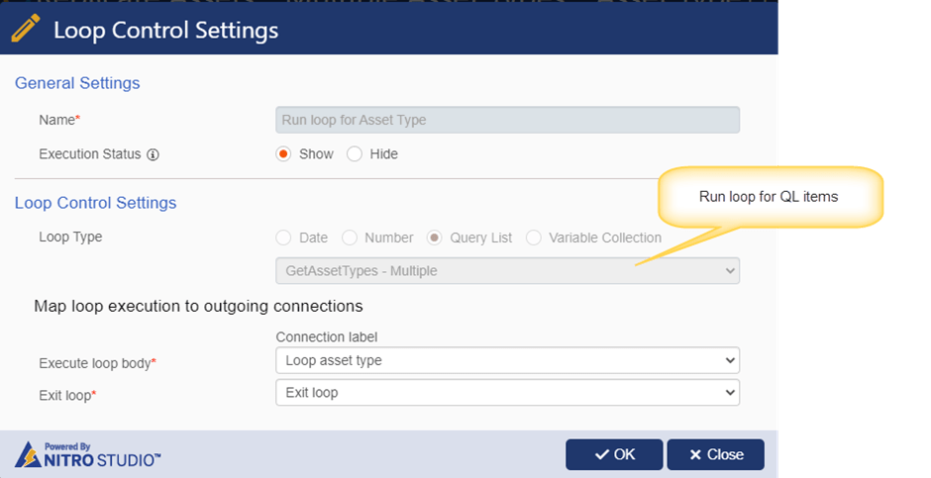Select the Show execution status radio
This screenshot has width=931, height=478.
283,154
